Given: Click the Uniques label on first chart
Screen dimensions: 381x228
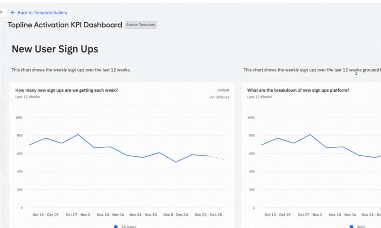Looking at the screenshot, I should (x=222, y=97).
